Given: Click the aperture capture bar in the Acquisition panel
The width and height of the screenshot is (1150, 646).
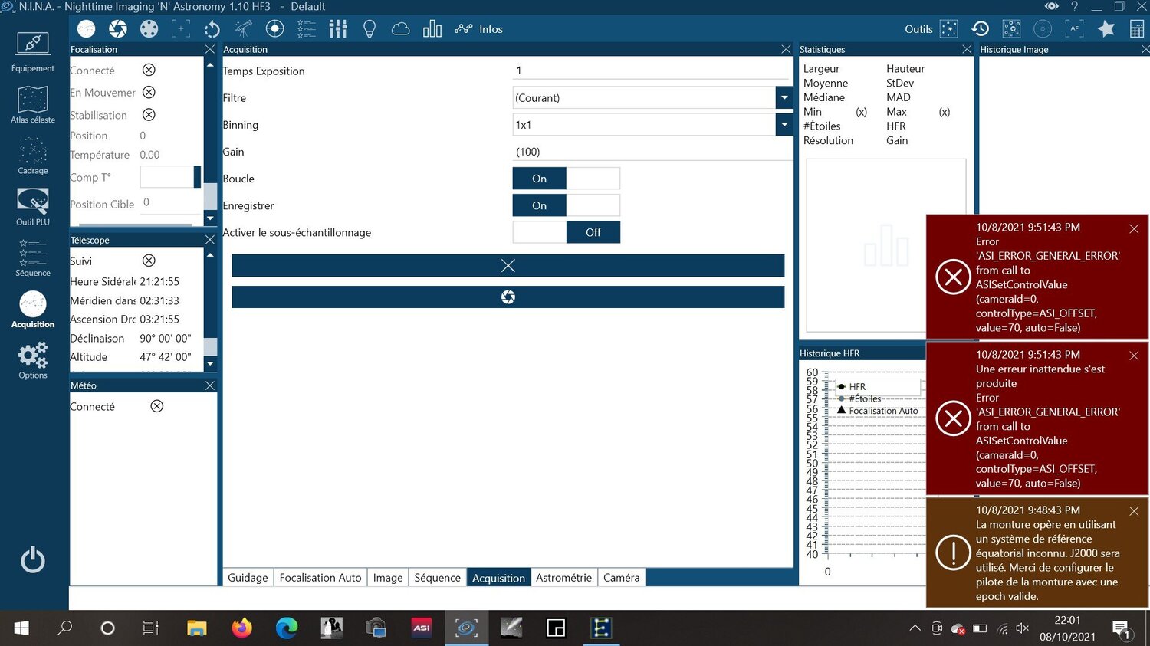Looking at the screenshot, I should pos(508,297).
